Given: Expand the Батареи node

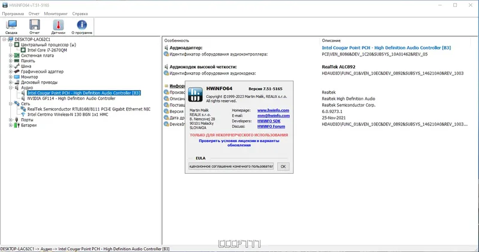Looking at the screenshot, I should point(11,125).
